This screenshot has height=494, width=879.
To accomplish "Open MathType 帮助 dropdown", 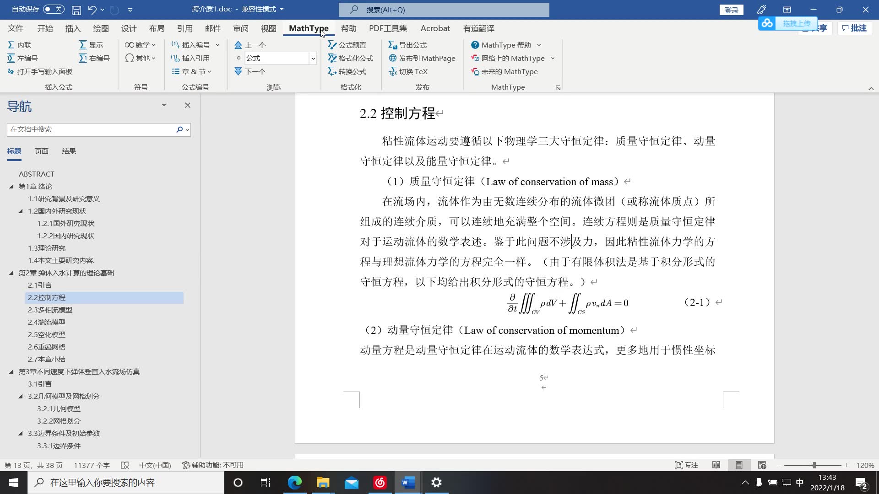I will point(506,45).
